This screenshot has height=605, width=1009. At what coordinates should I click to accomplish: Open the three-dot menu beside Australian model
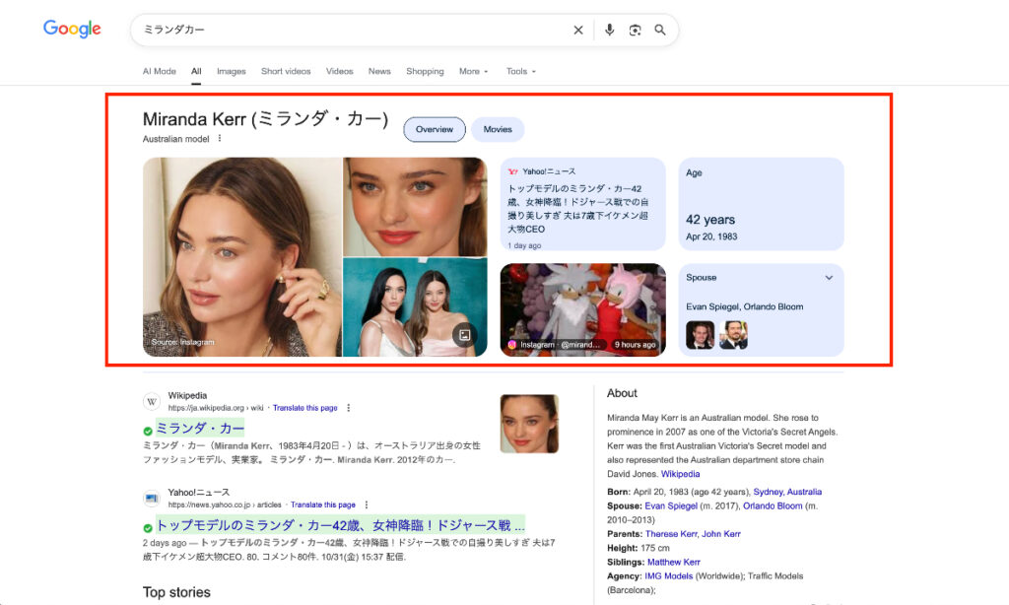(x=219, y=139)
